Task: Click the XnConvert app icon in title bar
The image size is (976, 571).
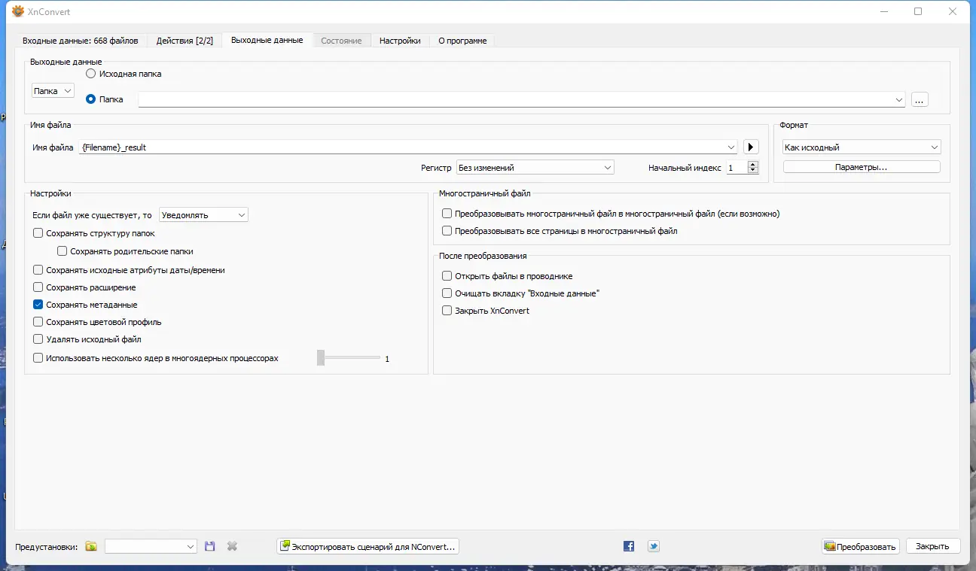Action: click(18, 11)
